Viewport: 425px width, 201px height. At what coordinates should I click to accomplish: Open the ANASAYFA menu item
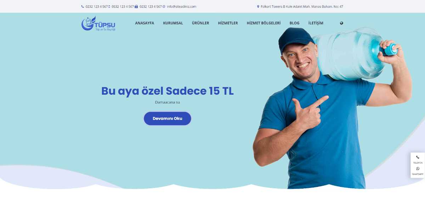144,23
